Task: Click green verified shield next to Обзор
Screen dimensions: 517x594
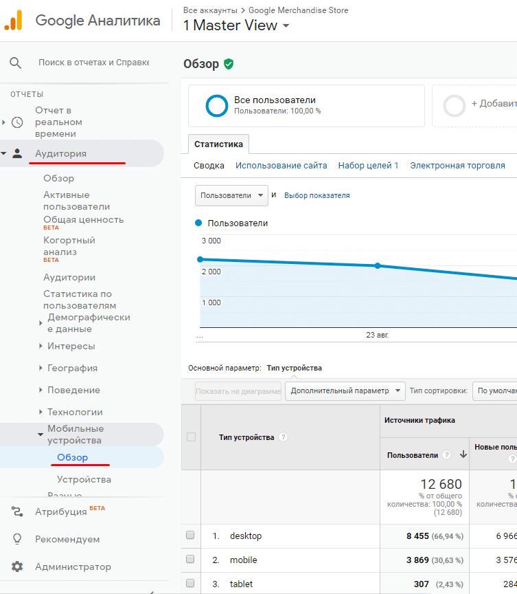Action: 229,64
